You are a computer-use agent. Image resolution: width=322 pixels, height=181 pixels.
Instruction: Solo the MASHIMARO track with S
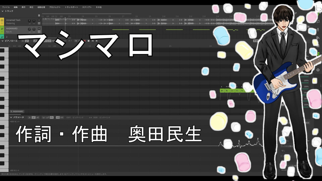pos(39,32)
